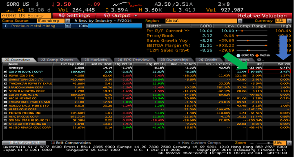This screenshot has height=157, width=294.
Task: Select FRANCO-NEVADA CORP
Action: pos(26,87)
